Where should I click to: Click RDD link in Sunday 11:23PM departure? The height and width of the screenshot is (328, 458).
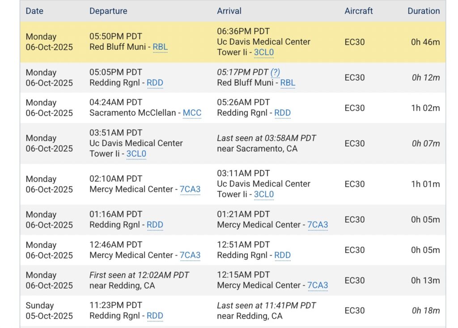click(155, 315)
